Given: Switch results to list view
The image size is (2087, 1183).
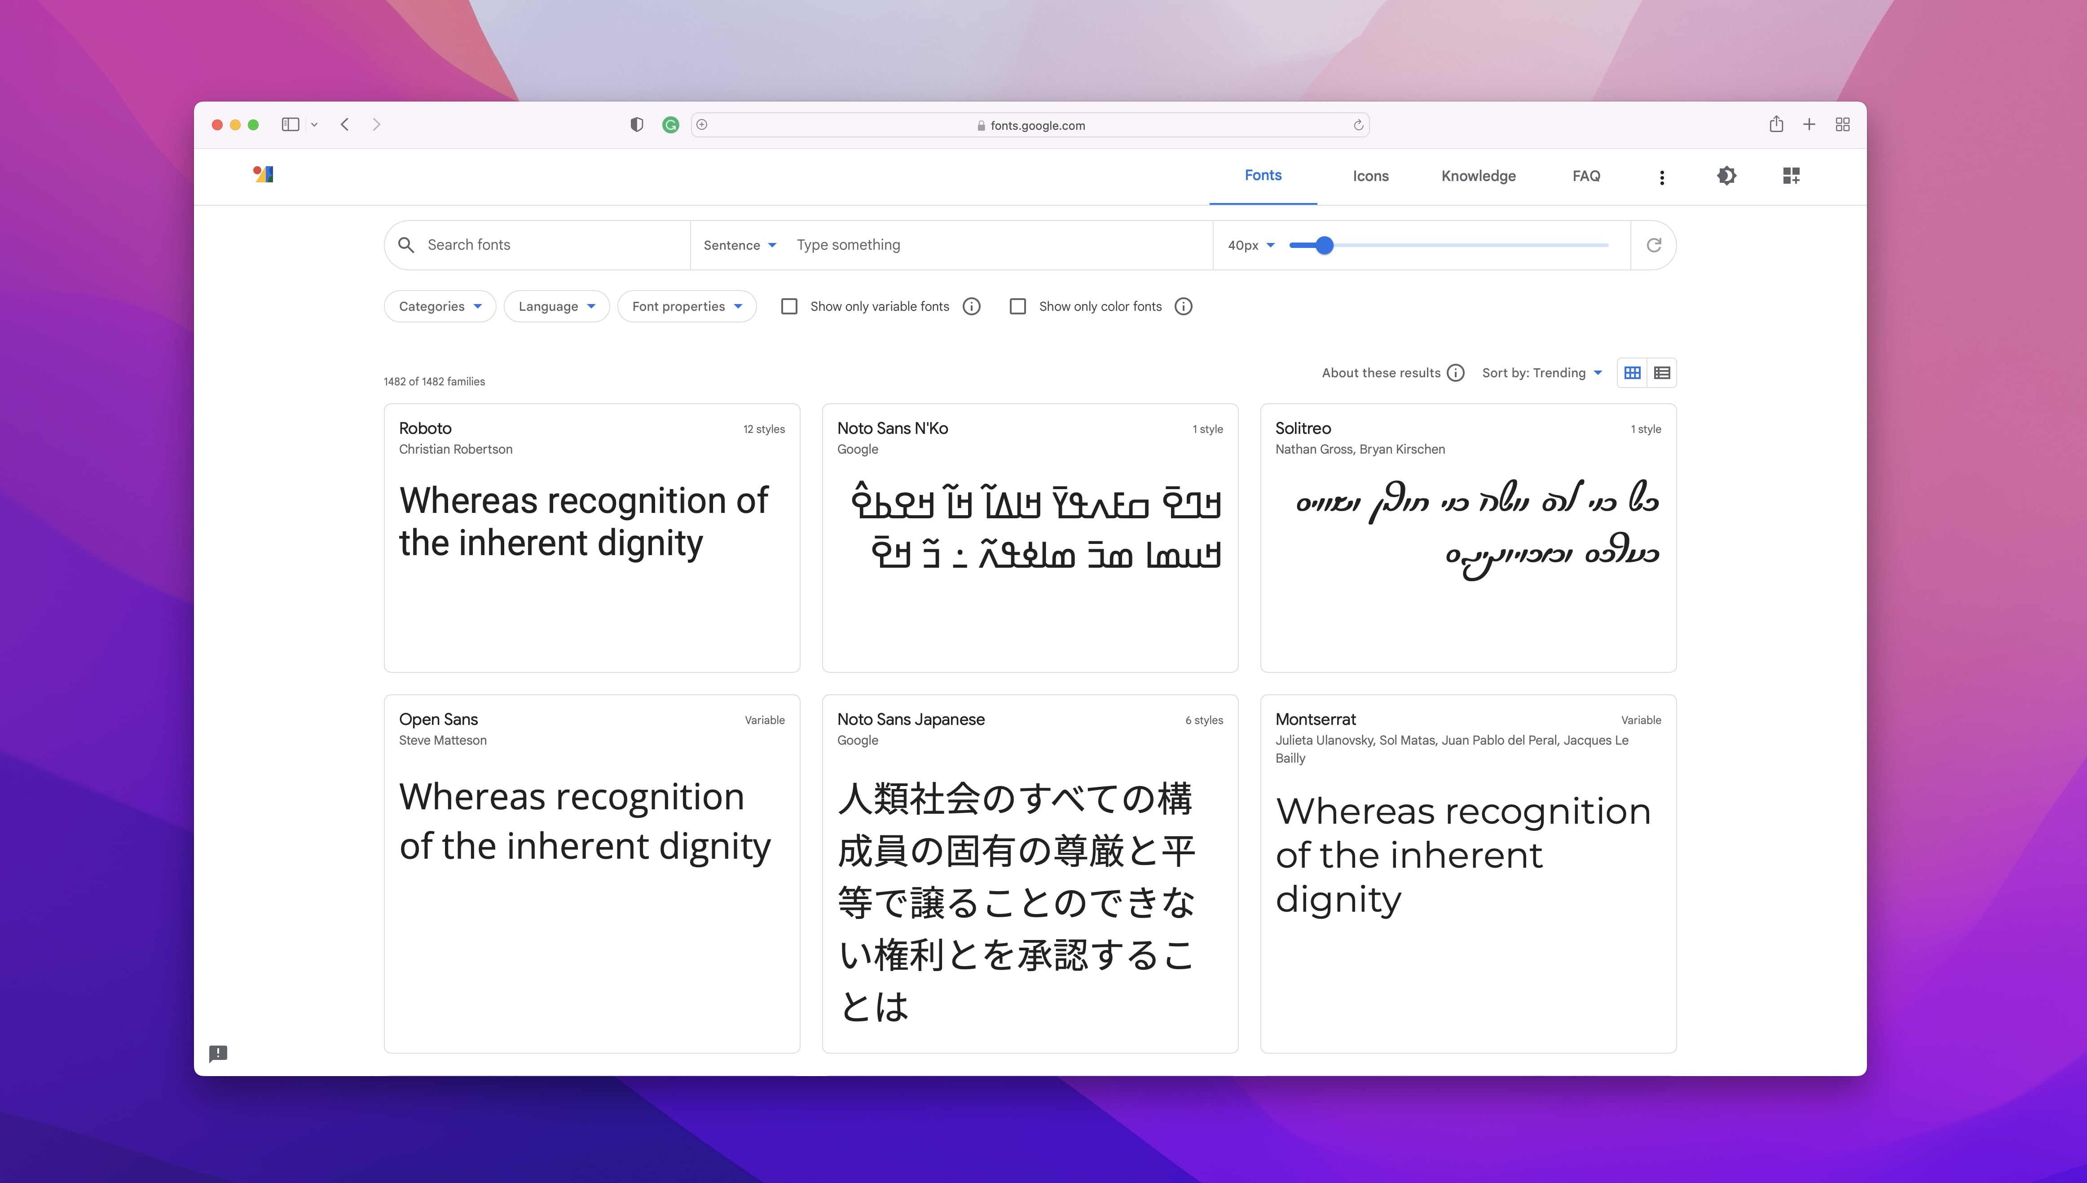Looking at the screenshot, I should point(1661,372).
